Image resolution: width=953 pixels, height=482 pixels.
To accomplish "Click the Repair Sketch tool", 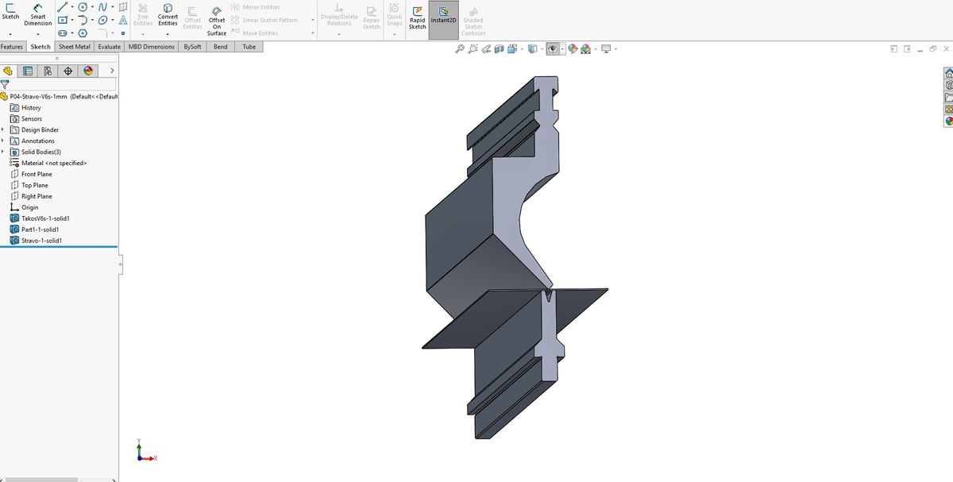I will click(371, 17).
